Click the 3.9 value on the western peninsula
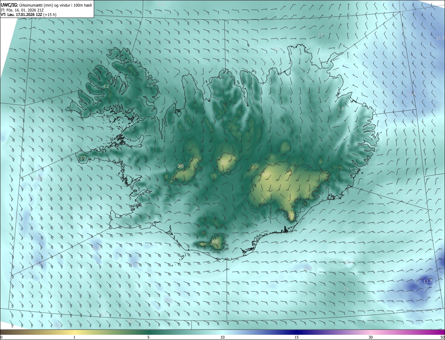 pyautogui.click(x=83, y=158)
